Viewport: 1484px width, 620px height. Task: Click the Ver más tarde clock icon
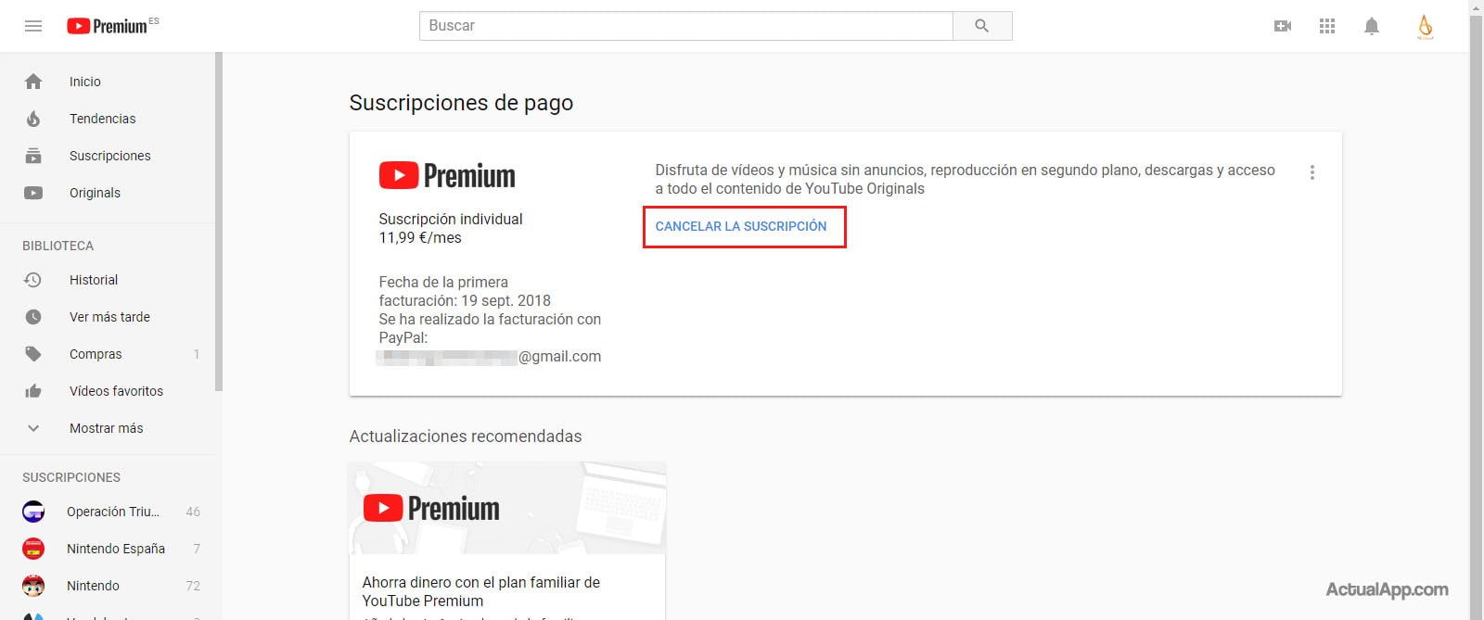pos(33,317)
